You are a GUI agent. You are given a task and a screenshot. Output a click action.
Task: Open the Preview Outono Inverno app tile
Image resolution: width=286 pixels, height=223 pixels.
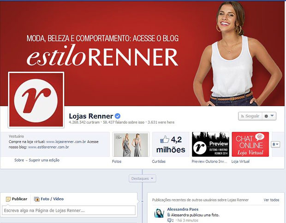tap(210, 145)
